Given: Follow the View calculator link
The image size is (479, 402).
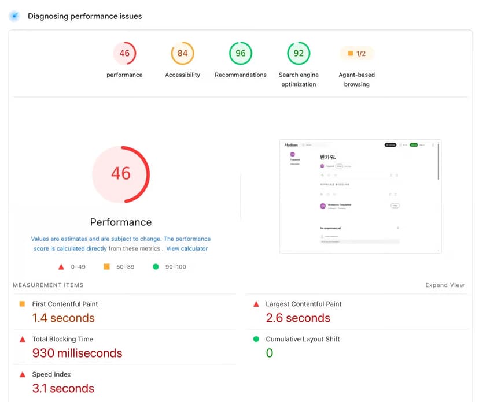Looking at the screenshot, I should pos(187,248).
